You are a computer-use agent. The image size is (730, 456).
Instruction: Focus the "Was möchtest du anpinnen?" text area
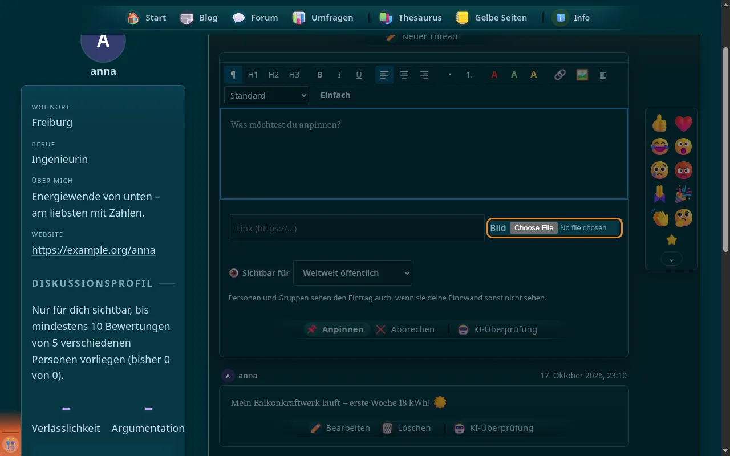424,154
